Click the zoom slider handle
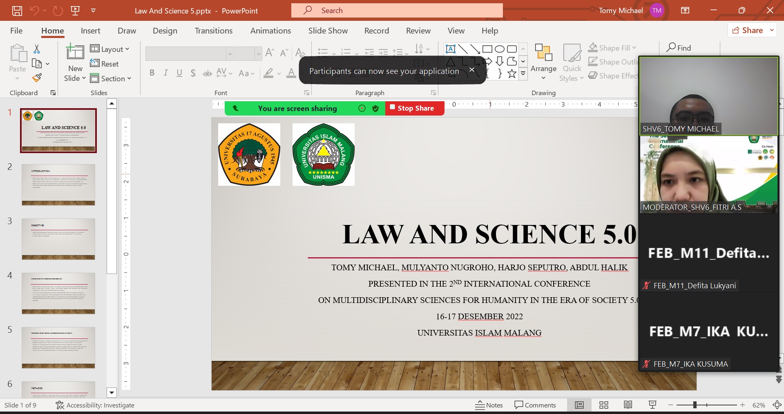784x414 pixels. pyautogui.click(x=695, y=405)
